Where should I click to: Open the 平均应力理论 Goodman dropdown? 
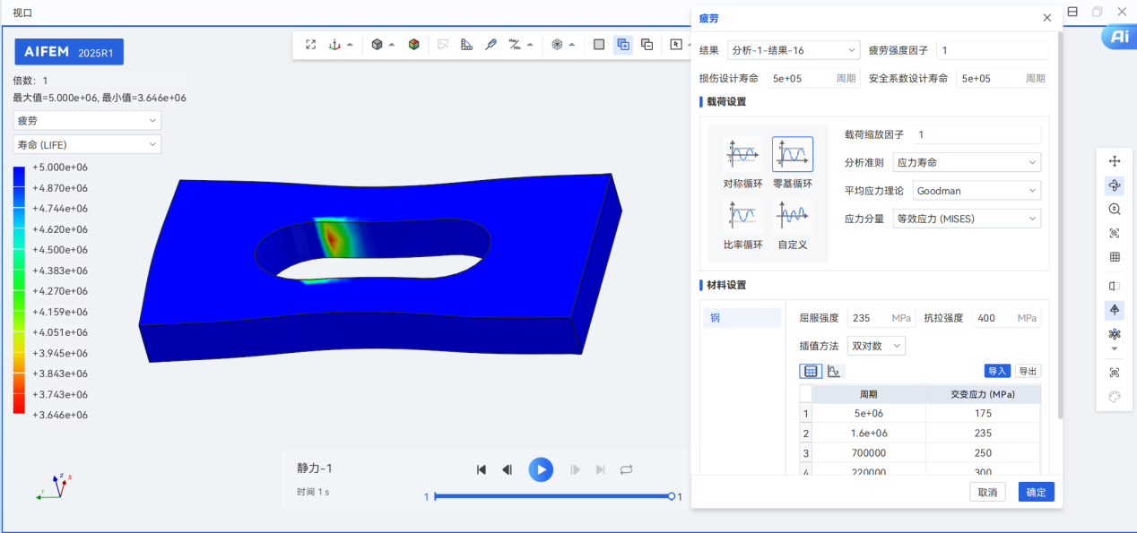(976, 191)
